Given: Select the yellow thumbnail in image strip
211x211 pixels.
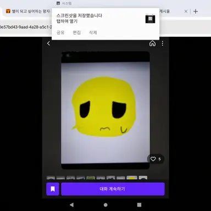Looking at the screenshot, I should tap(132, 177).
